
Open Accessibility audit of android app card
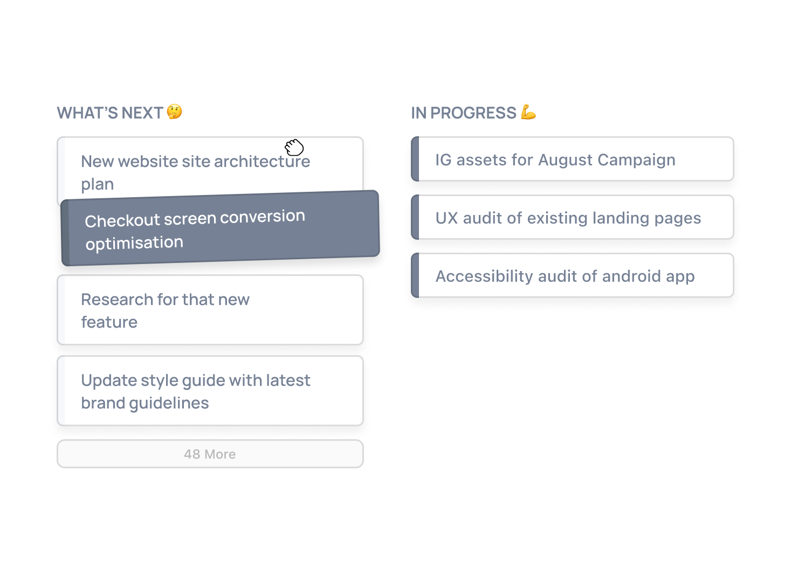coord(572,275)
